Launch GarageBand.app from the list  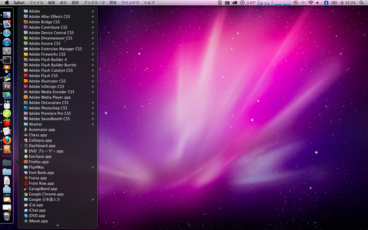pyautogui.click(x=43, y=189)
